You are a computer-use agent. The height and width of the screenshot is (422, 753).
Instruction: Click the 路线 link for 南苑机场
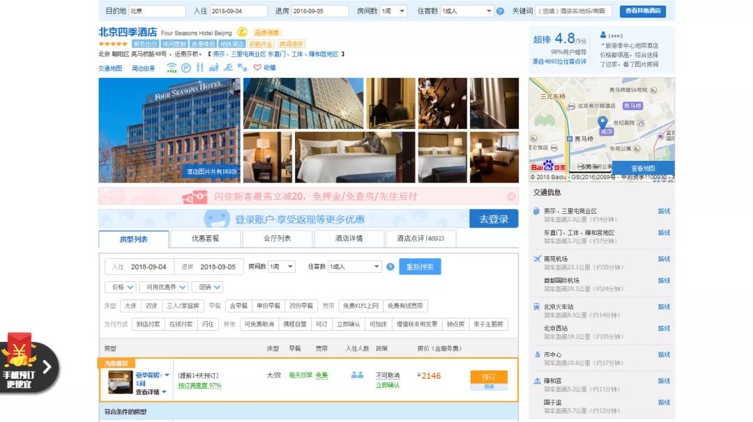click(x=664, y=259)
